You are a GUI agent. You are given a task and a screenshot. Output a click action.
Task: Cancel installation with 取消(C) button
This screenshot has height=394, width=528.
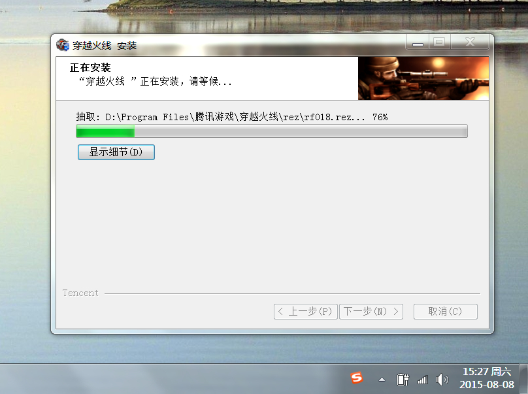coord(445,312)
